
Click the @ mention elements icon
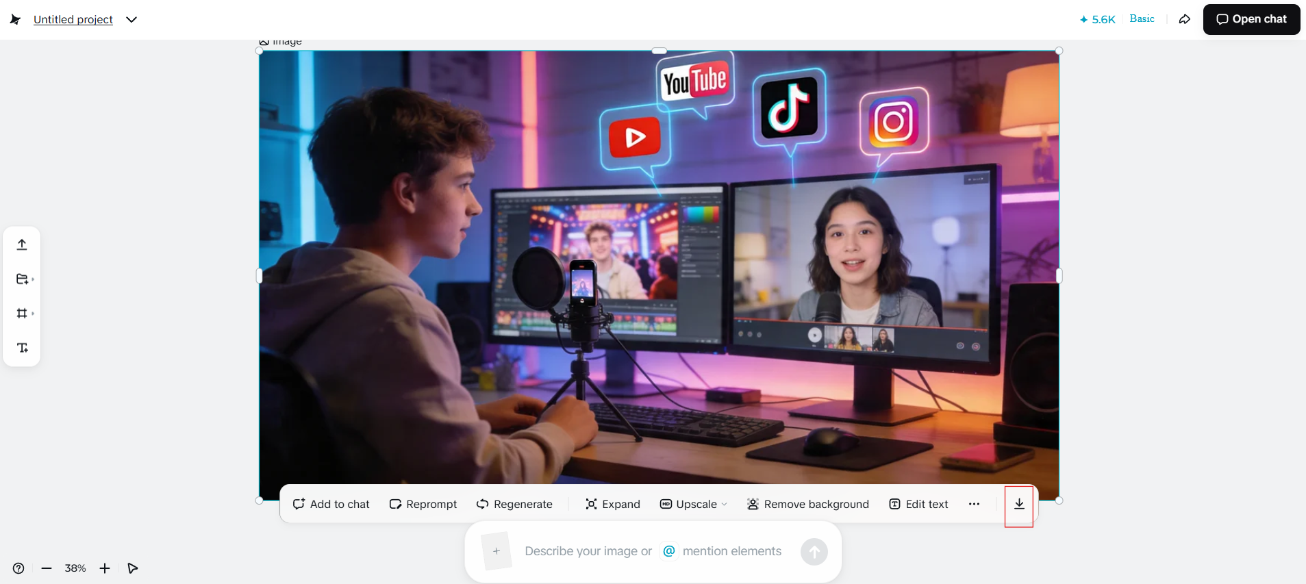(669, 551)
